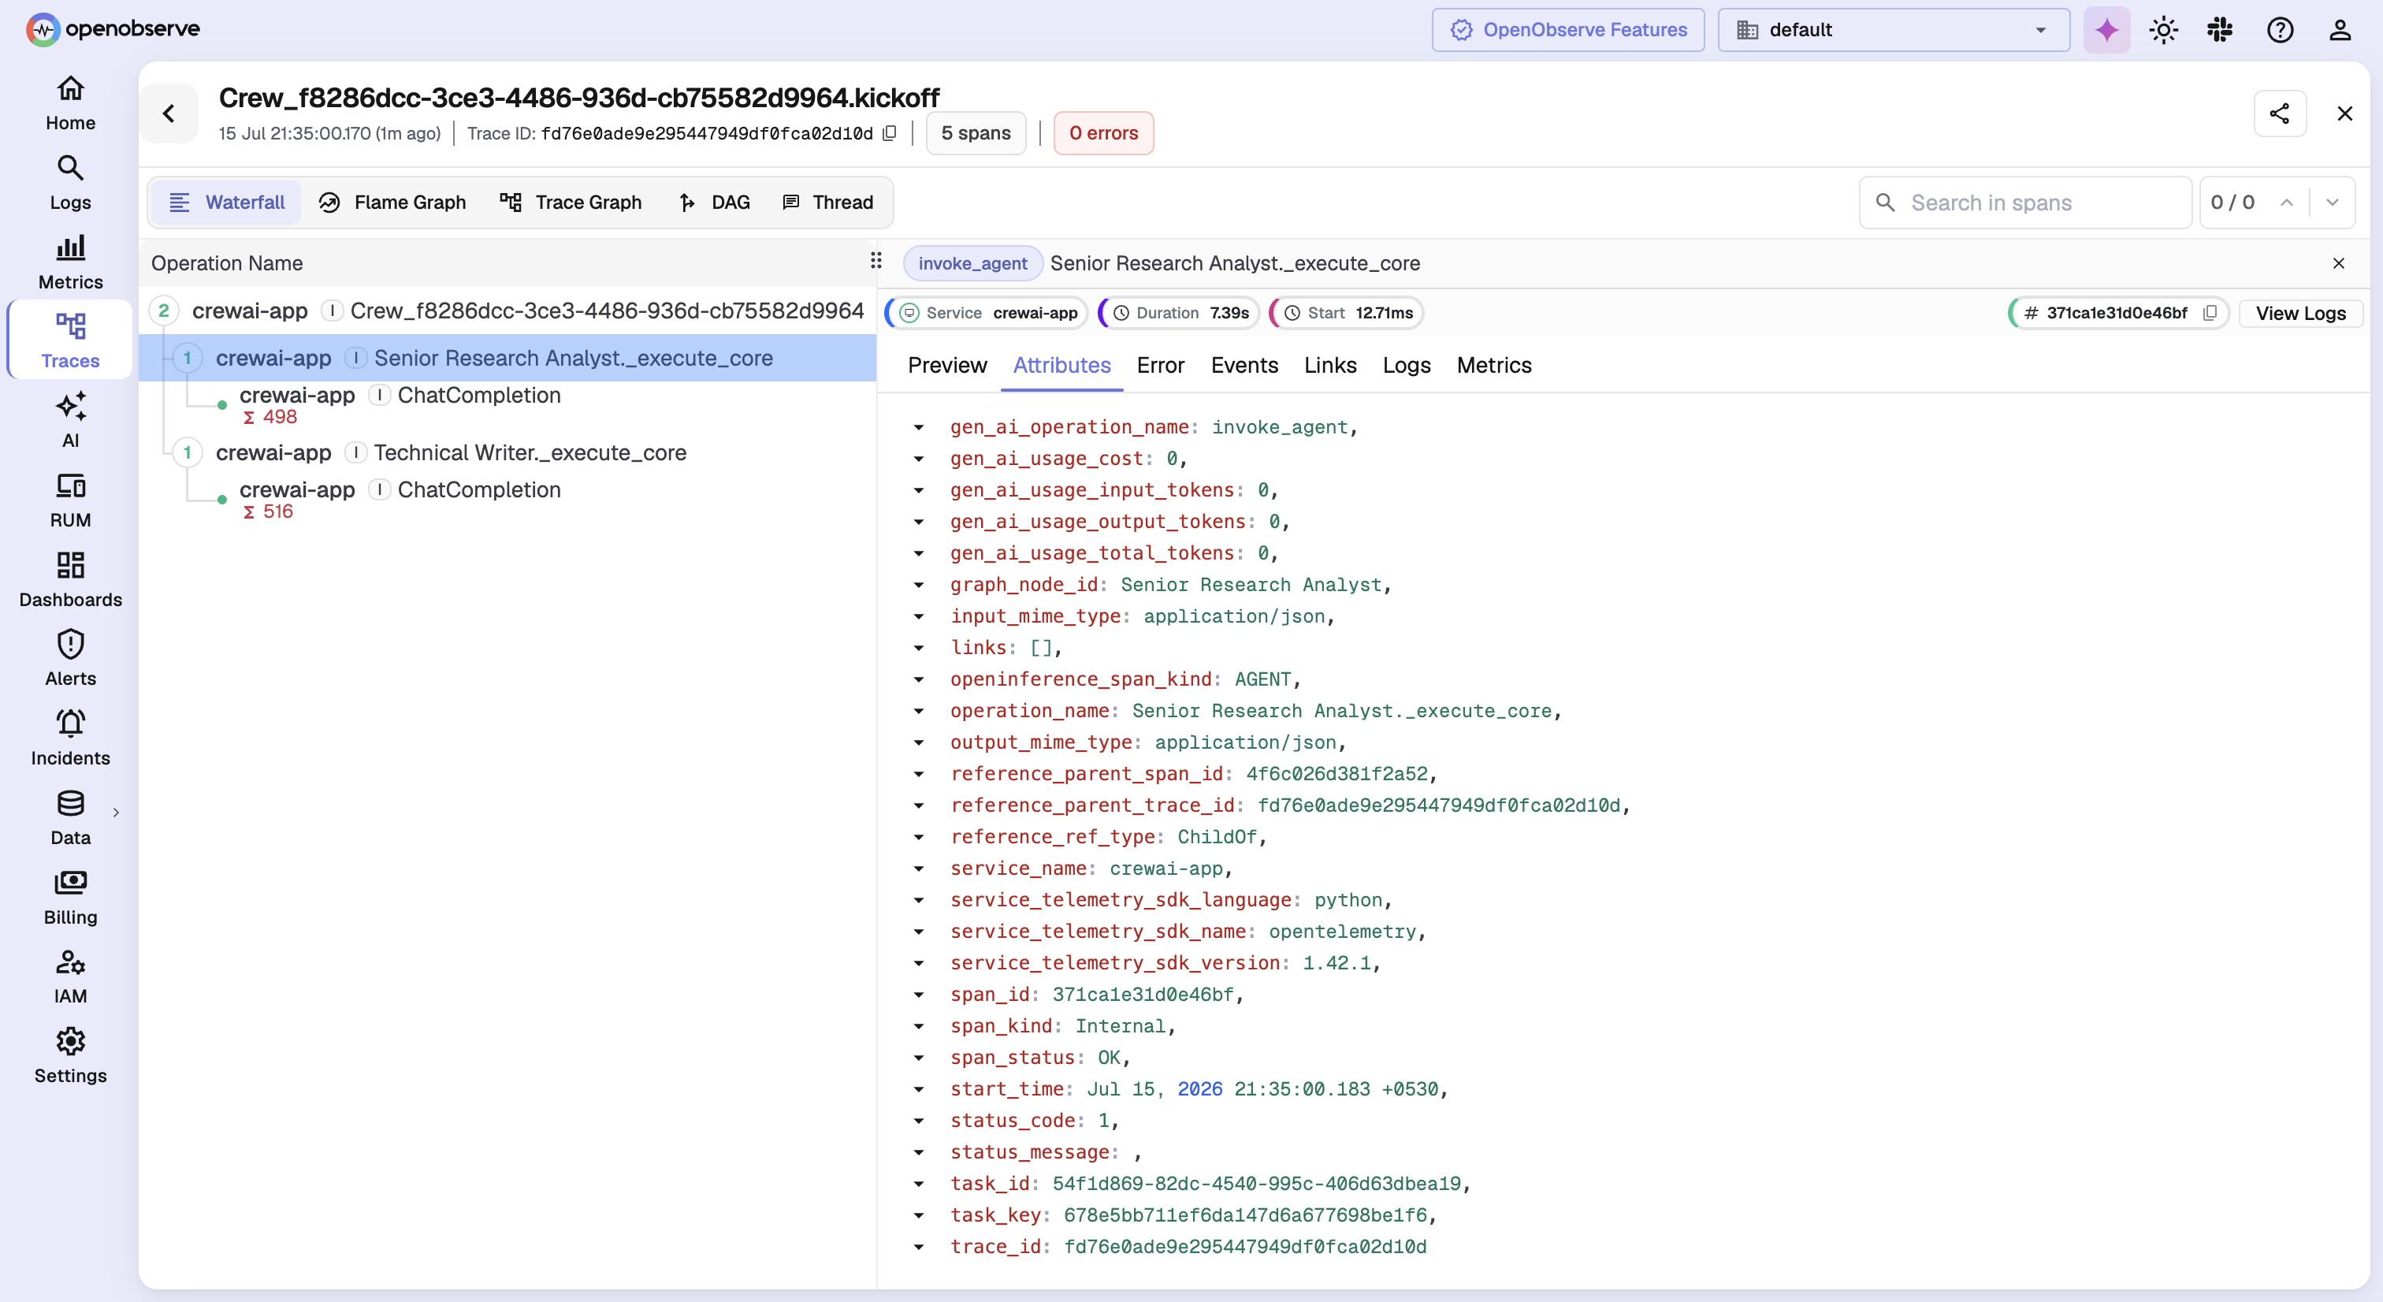Expand the links attribute arrow
Screen dimensions: 2383x1302
(x=918, y=648)
